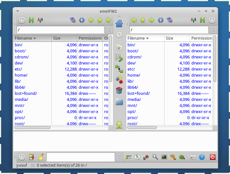This screenshot has width=230, height=174.
Task: Open the configuration settings icon
Action: 193,157
